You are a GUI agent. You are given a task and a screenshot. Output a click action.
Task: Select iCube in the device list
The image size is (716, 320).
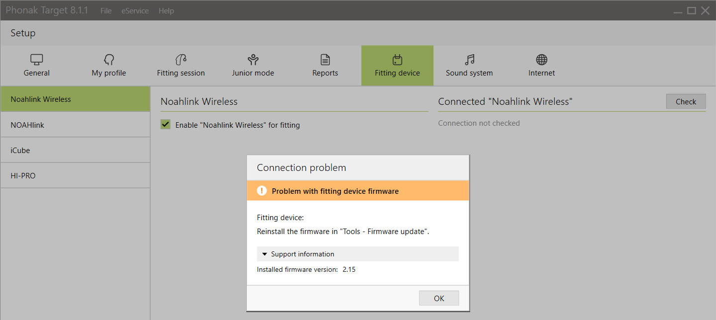(75, 150)
